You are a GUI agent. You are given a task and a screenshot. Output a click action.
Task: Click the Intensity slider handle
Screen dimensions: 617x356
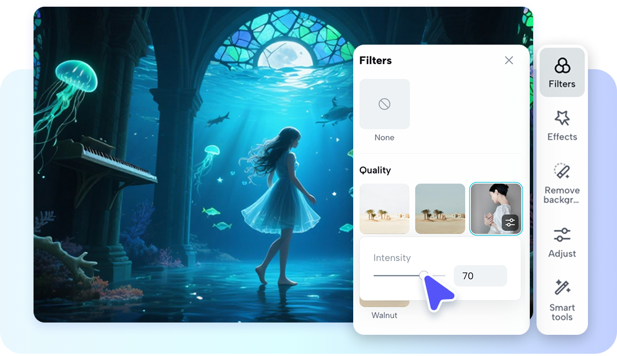tap(424, 276)
